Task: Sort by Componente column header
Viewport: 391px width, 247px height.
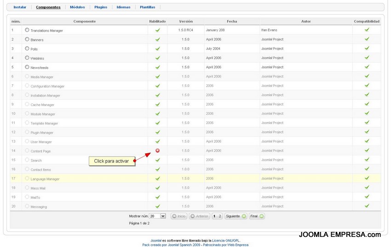Action: pyautogui.click(x=84, y=22)
